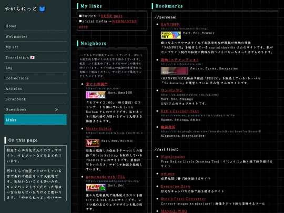
Task: Click the https://ranfren.neocities.org/ URL text
Action: pos(184,28)
